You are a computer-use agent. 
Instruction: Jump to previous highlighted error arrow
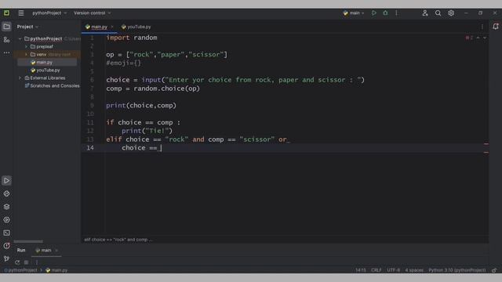coord(478,38)
